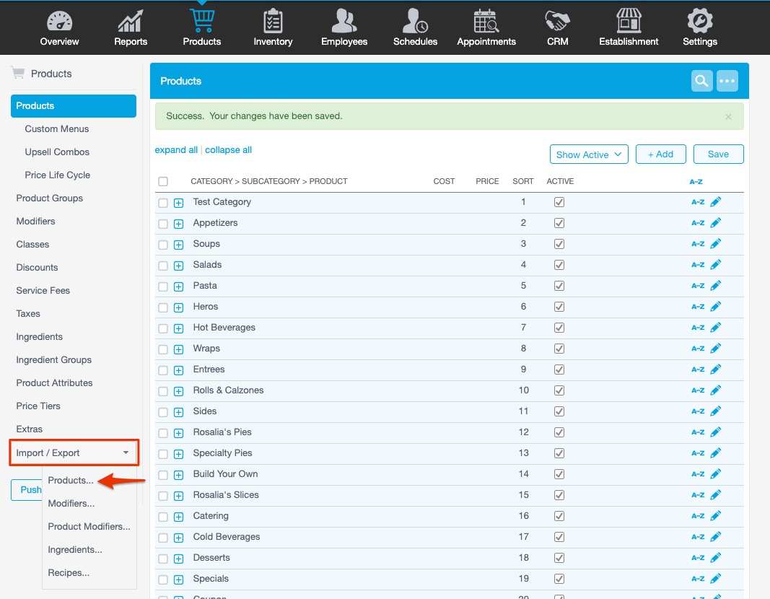
Task: Uncheck the Active checkbox for Pasta
Action: click(559, 285)
